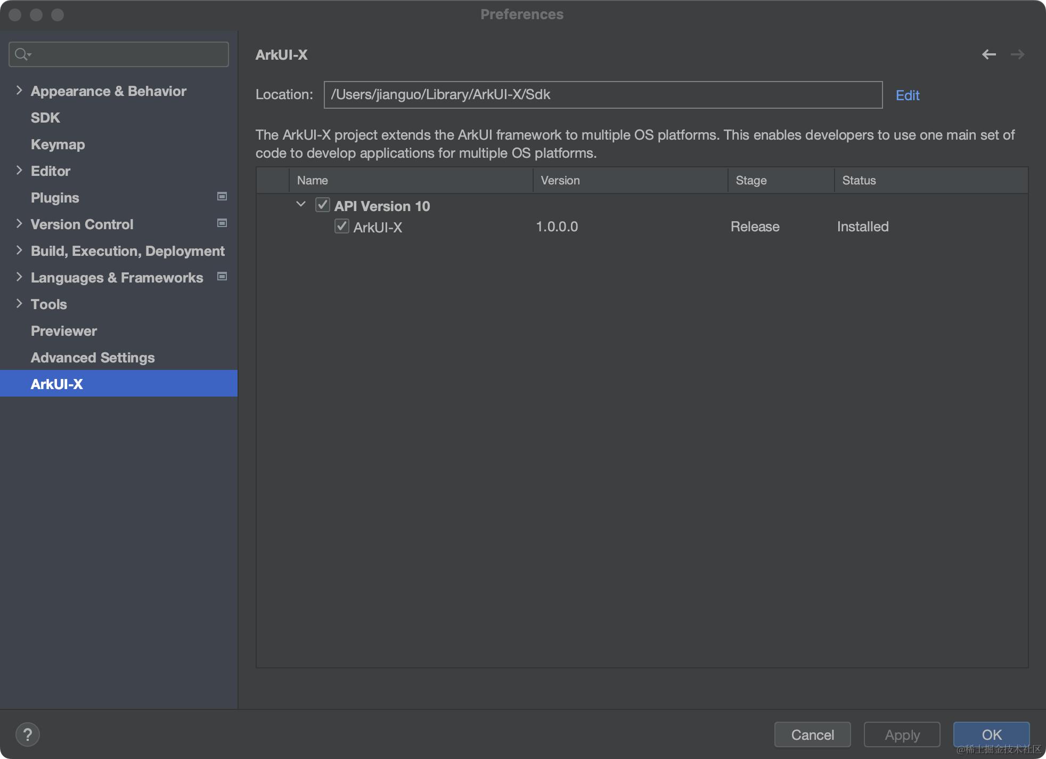This screenshot has height=759, width=1046.
Task: Click the SDK Location path field
Action: click(602, 95)
